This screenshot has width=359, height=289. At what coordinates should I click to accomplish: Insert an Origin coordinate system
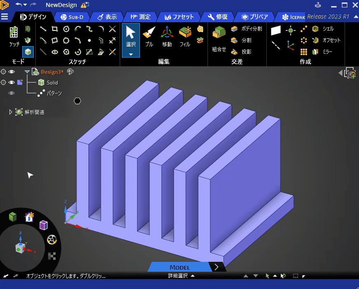point(291,45)
